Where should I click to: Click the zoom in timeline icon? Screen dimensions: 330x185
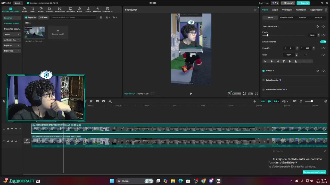[326, 101]
